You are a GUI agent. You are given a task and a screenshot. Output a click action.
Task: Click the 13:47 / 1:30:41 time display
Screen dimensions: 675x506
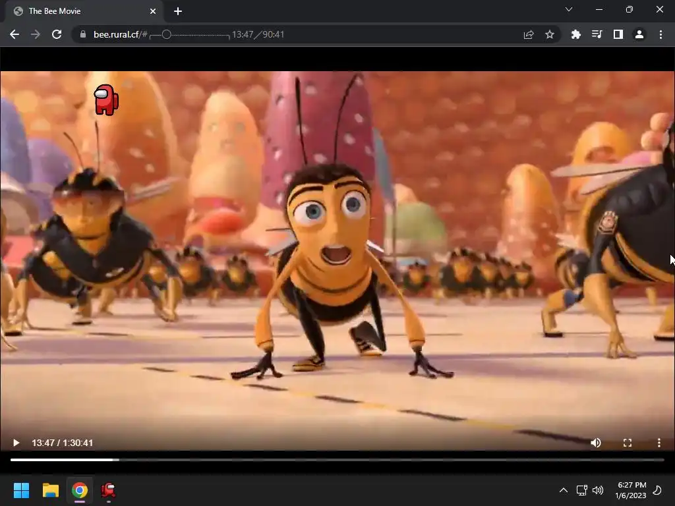click(x=63, y=443)
